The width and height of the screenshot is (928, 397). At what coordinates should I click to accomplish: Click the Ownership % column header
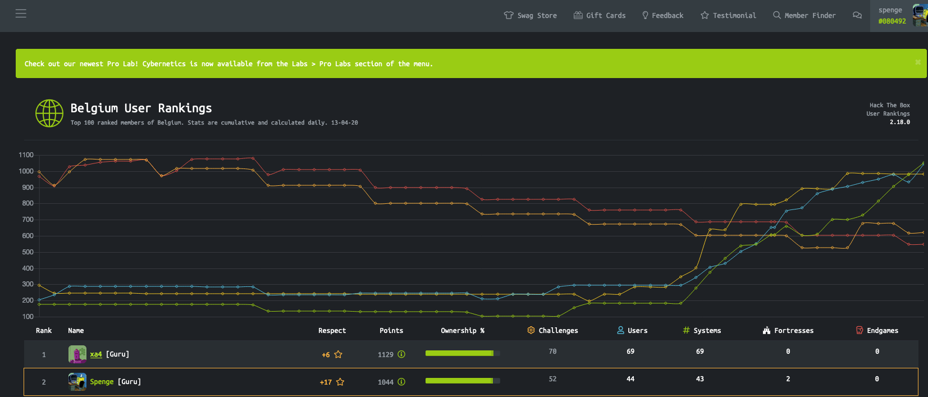pyautogui.click(x=463, y=331)
